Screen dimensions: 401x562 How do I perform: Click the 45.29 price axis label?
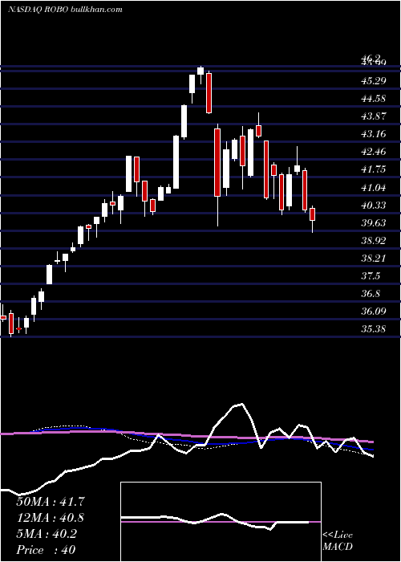374,80
